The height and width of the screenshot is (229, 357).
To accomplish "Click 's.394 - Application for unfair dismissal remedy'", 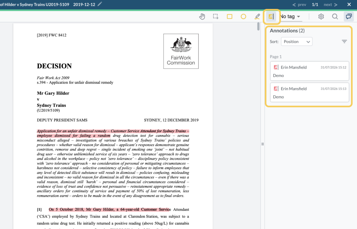I will [x=75, y=82].
